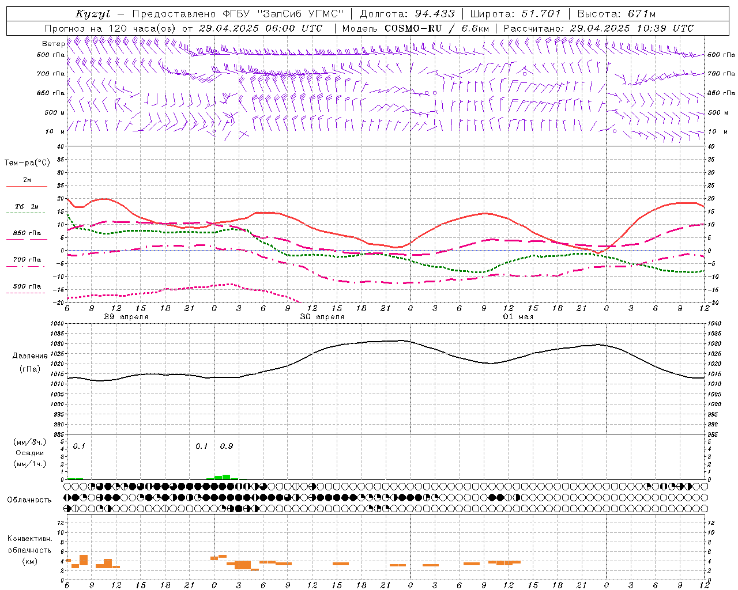This screenshot has height=590, width=738.
Task: Click the "01 мая" date label
Action: tap(518, 317)
